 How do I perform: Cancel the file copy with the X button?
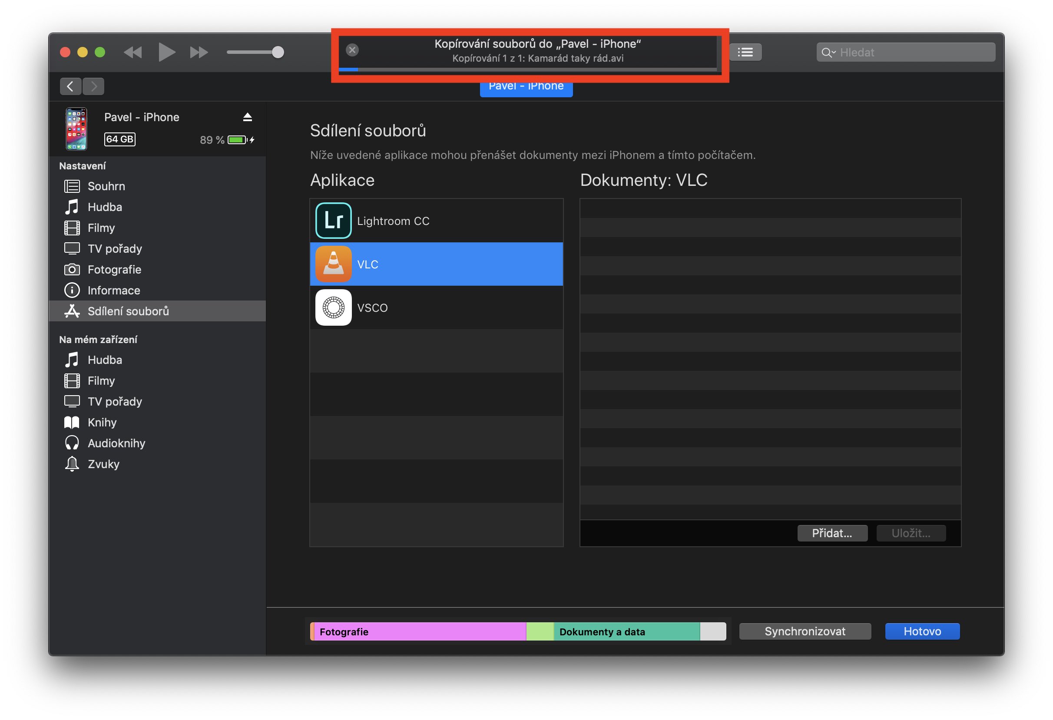[x=352, y=50]
